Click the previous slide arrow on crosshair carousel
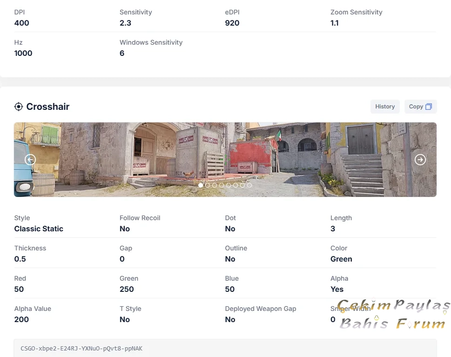The height and width of the screenshot is (357, 451). [x=30, y=160]
